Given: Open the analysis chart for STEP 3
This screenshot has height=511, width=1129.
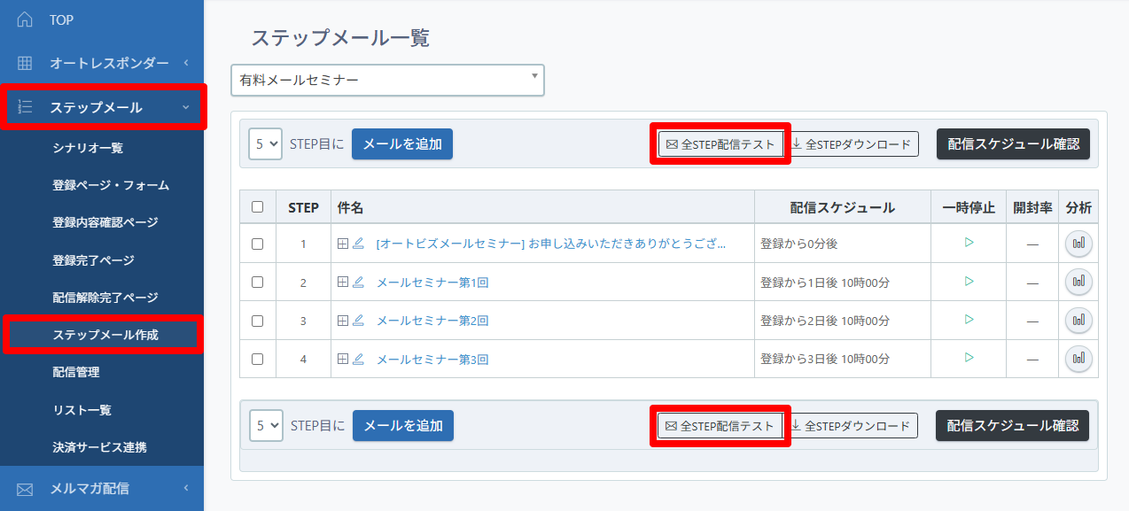Looking at the screenshot, I should pyautogui.click(x=1078, y=321).
